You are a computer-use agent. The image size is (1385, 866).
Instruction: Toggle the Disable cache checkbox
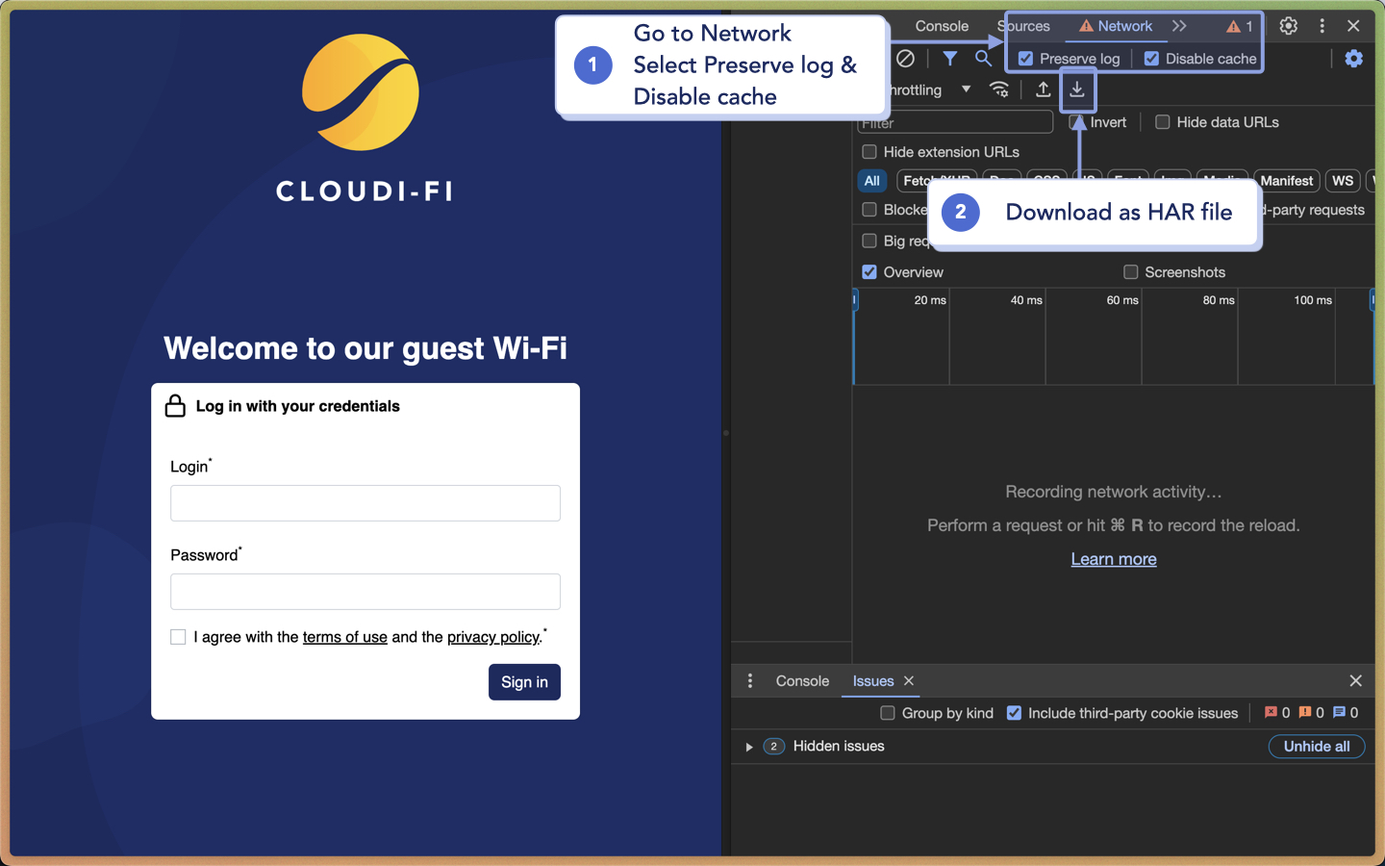coord(1151,59)
